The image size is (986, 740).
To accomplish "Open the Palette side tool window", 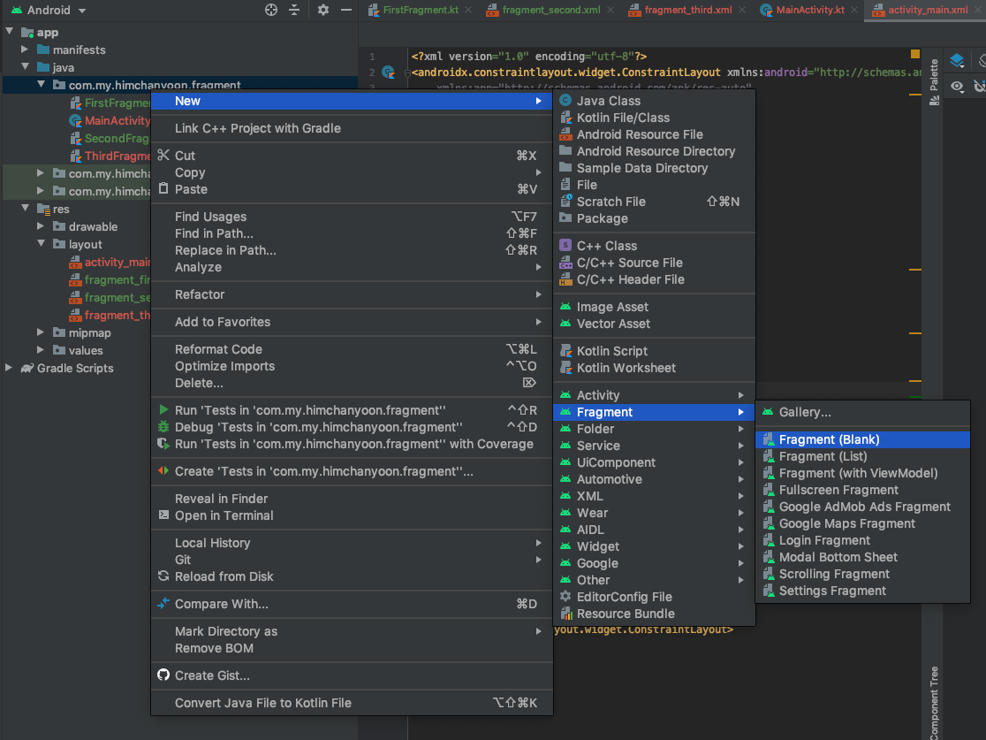I will (935, 82).
